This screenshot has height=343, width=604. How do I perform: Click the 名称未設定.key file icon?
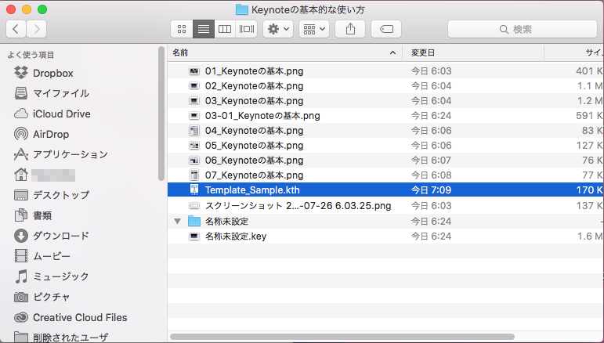(x=194, y=236)
